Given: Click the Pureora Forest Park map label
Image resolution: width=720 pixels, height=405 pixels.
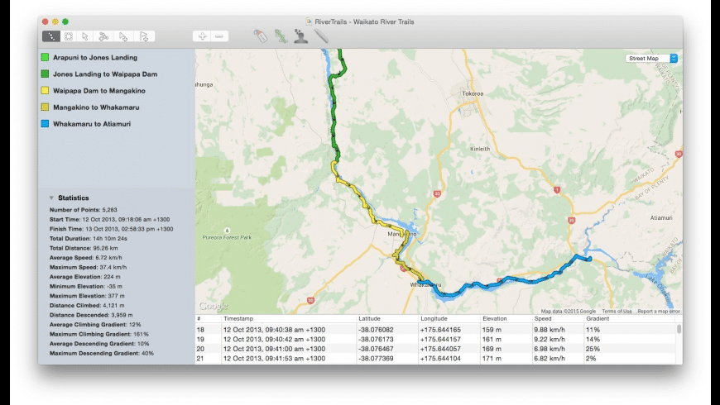Looking at the screenshot, I should pyautogui.click(x=227, y=237).
